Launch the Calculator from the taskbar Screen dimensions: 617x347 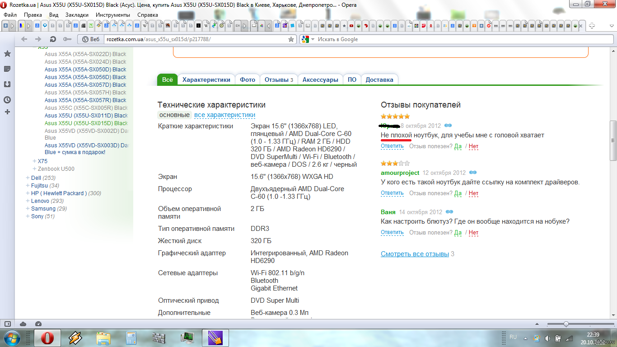[x=131, y=338]
